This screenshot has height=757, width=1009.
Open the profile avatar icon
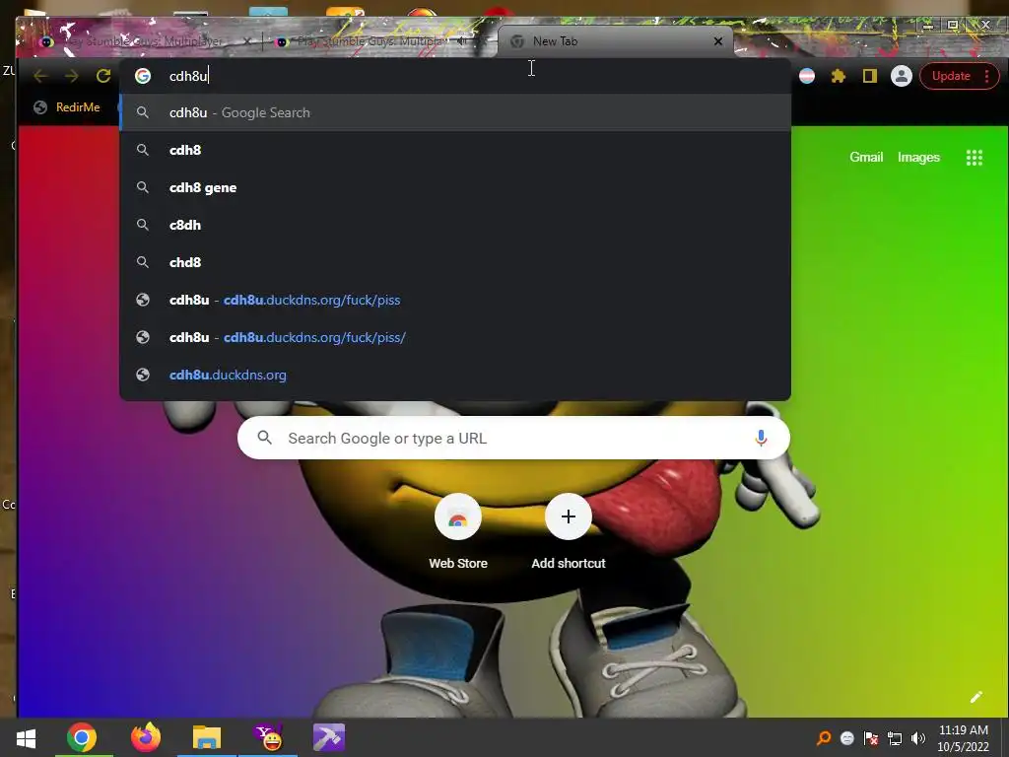[902, 76]
